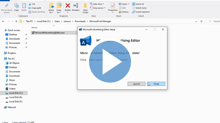Image resolution: width=220 pixels, height=123 pixels.
Task: Open the recent locations dropdown arrow
Action: 13,21
